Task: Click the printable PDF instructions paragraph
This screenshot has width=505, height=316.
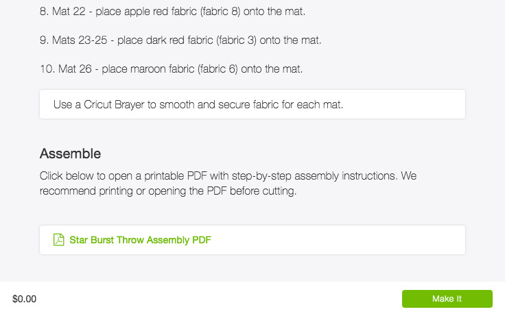Action: click(228, 183)
